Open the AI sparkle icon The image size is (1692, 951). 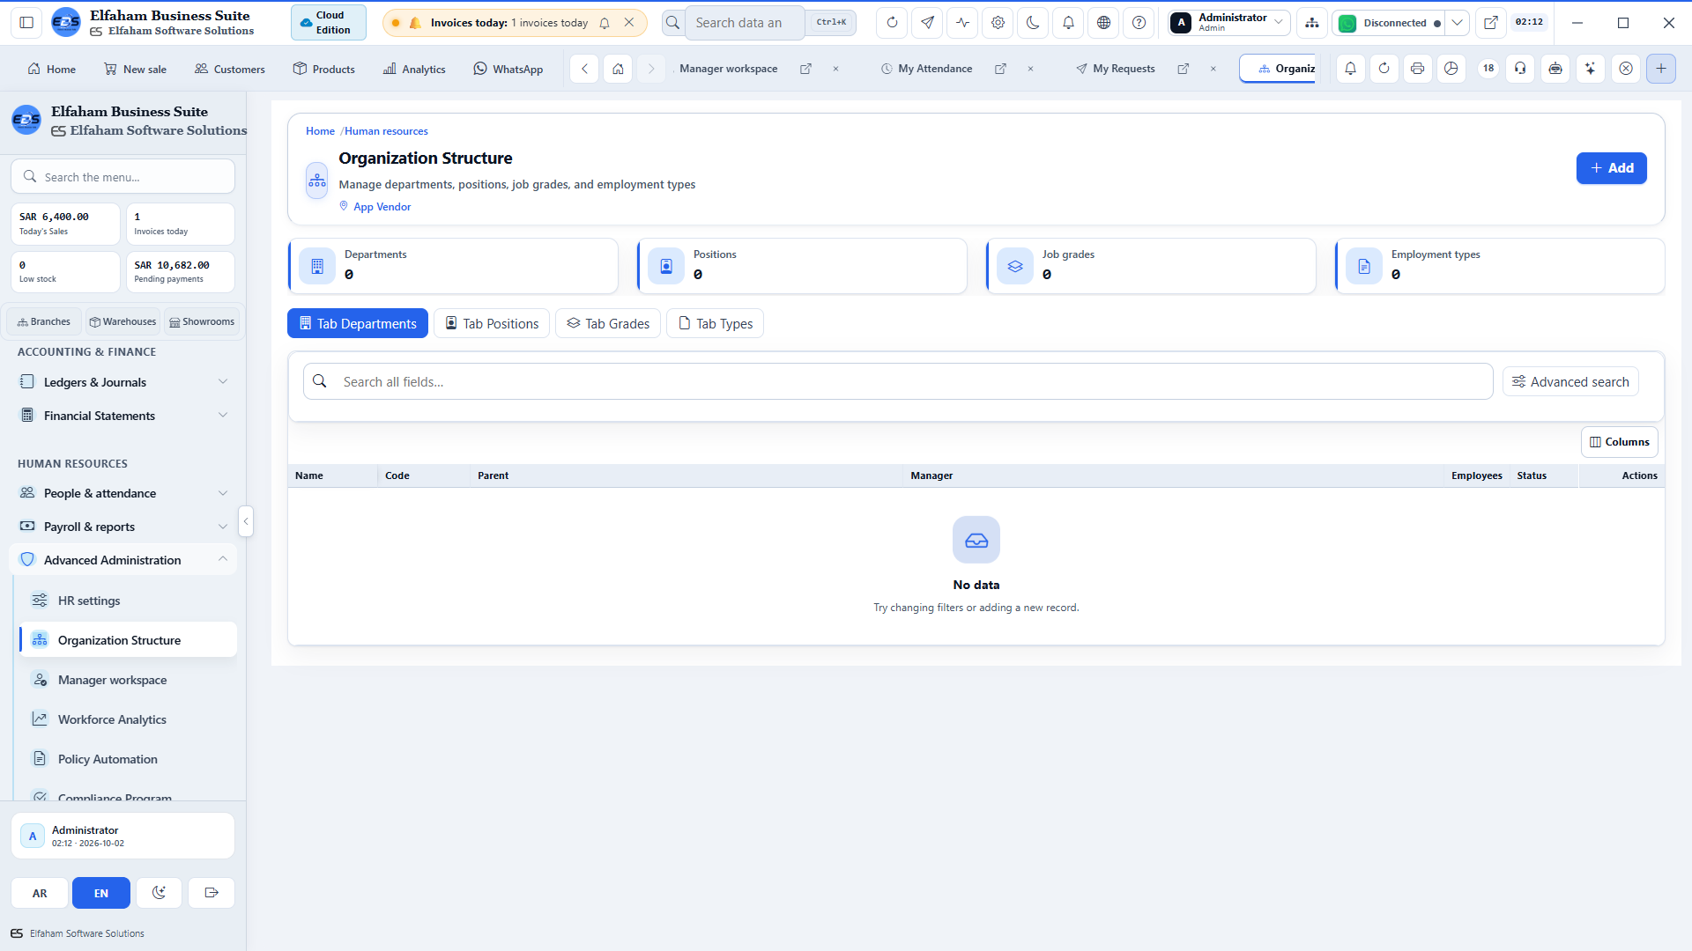click(x=1590, y=69)
